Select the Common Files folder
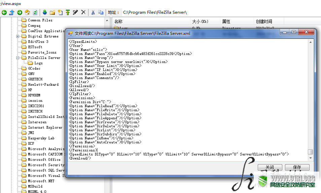Image resolution: width=321 pixels, height=193 pixels. pos(40,20)
